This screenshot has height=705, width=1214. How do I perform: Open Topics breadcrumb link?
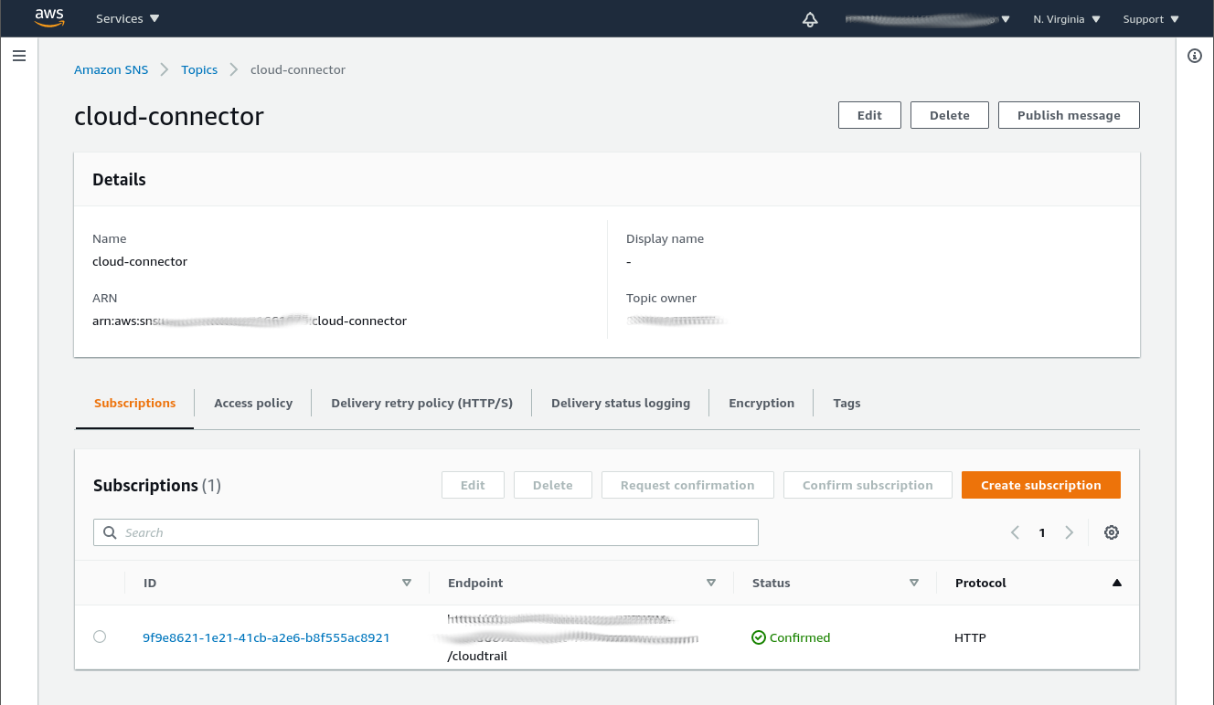pos(199,69)
